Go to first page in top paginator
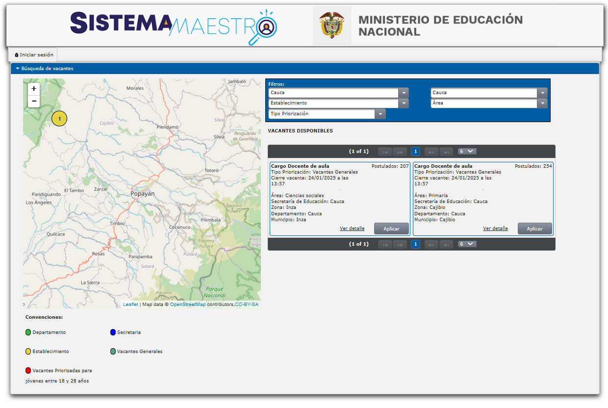The image size is (608, 408). click(x=385, y=152)
